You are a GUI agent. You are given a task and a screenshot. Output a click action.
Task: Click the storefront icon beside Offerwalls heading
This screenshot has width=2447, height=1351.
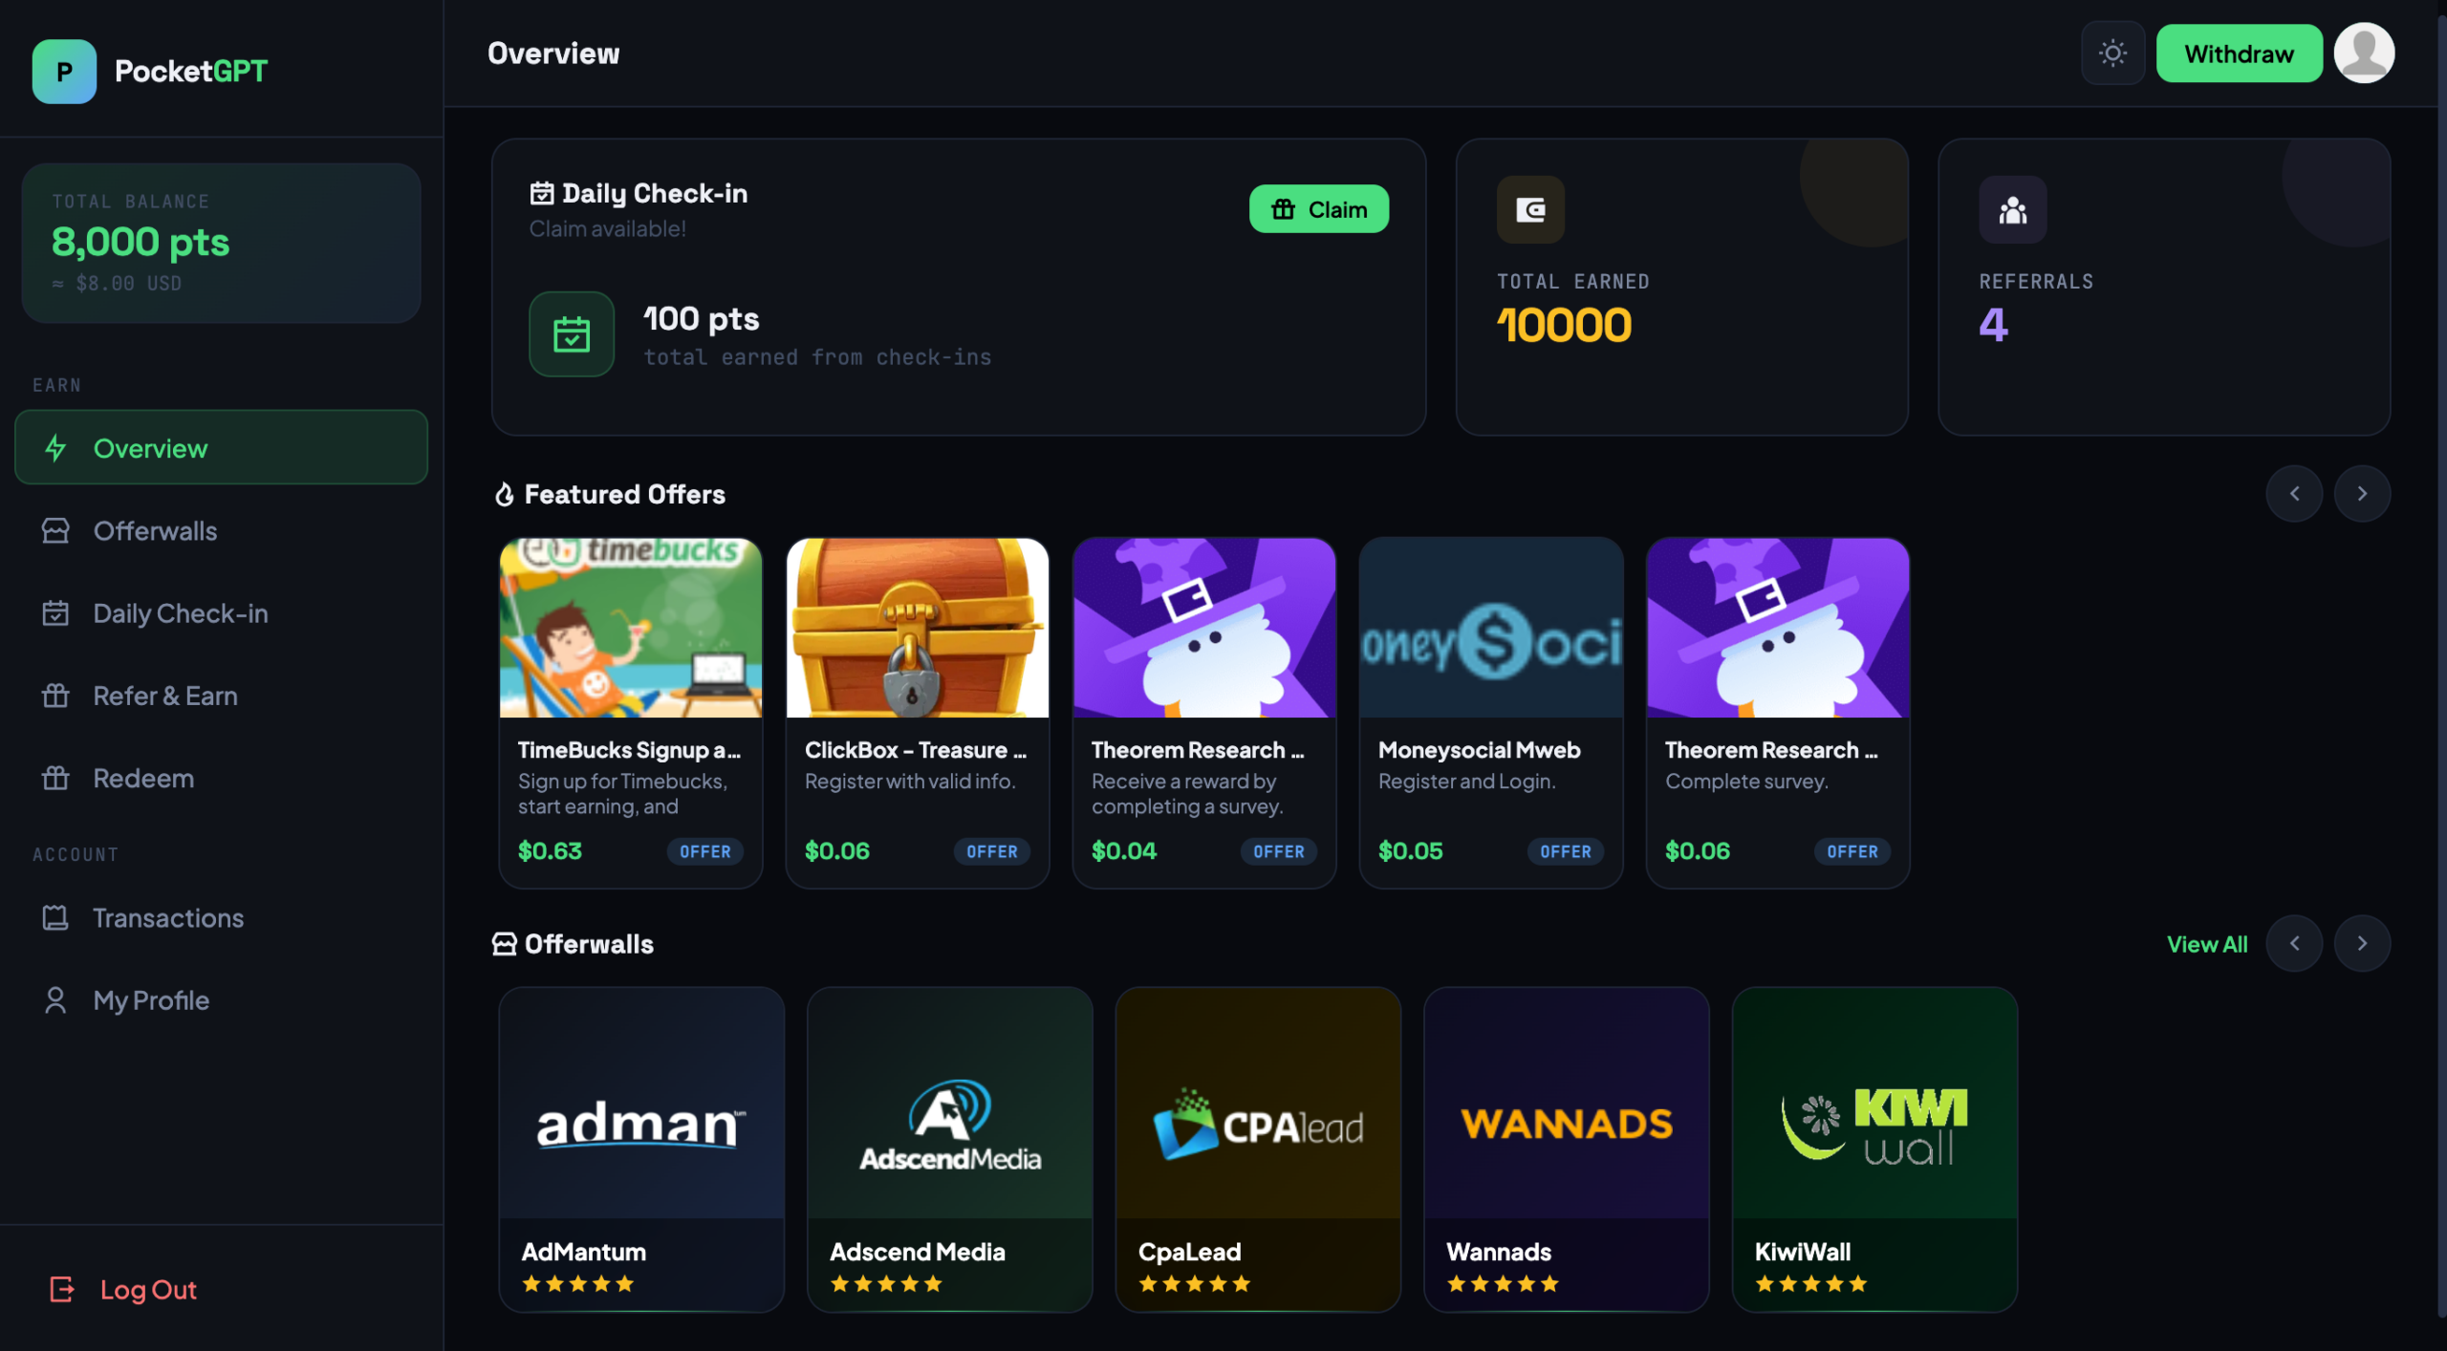click(x=504, y=944)
